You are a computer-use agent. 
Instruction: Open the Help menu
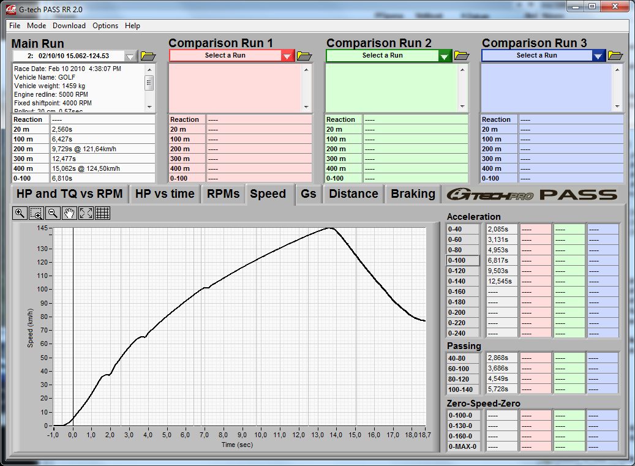[x=132, y=26]
